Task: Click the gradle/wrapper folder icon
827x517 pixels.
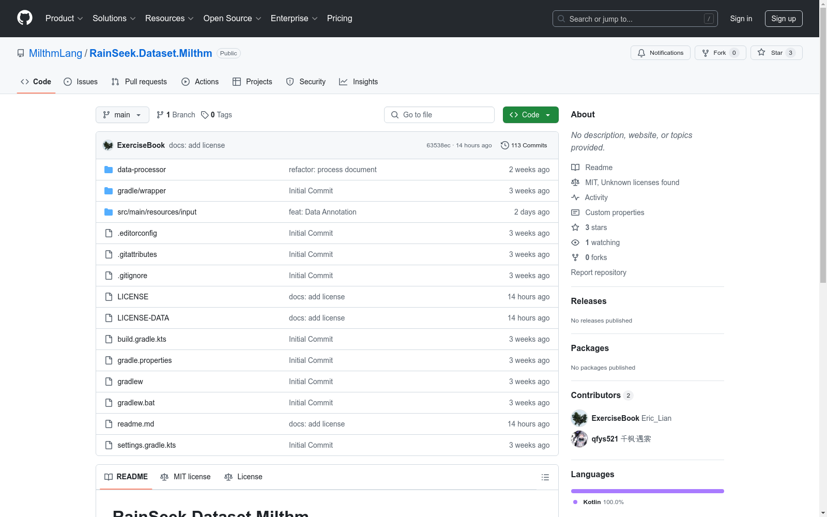Action: coord(109,191)
